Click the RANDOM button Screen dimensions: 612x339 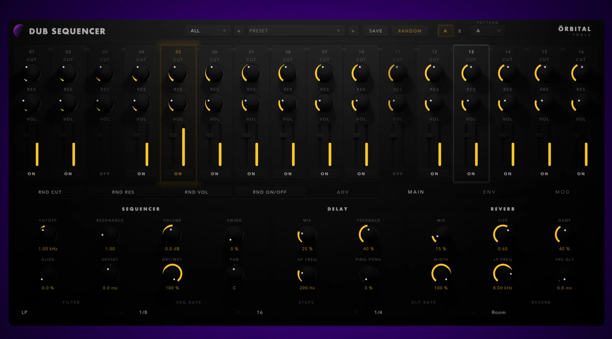click(410, 31)
